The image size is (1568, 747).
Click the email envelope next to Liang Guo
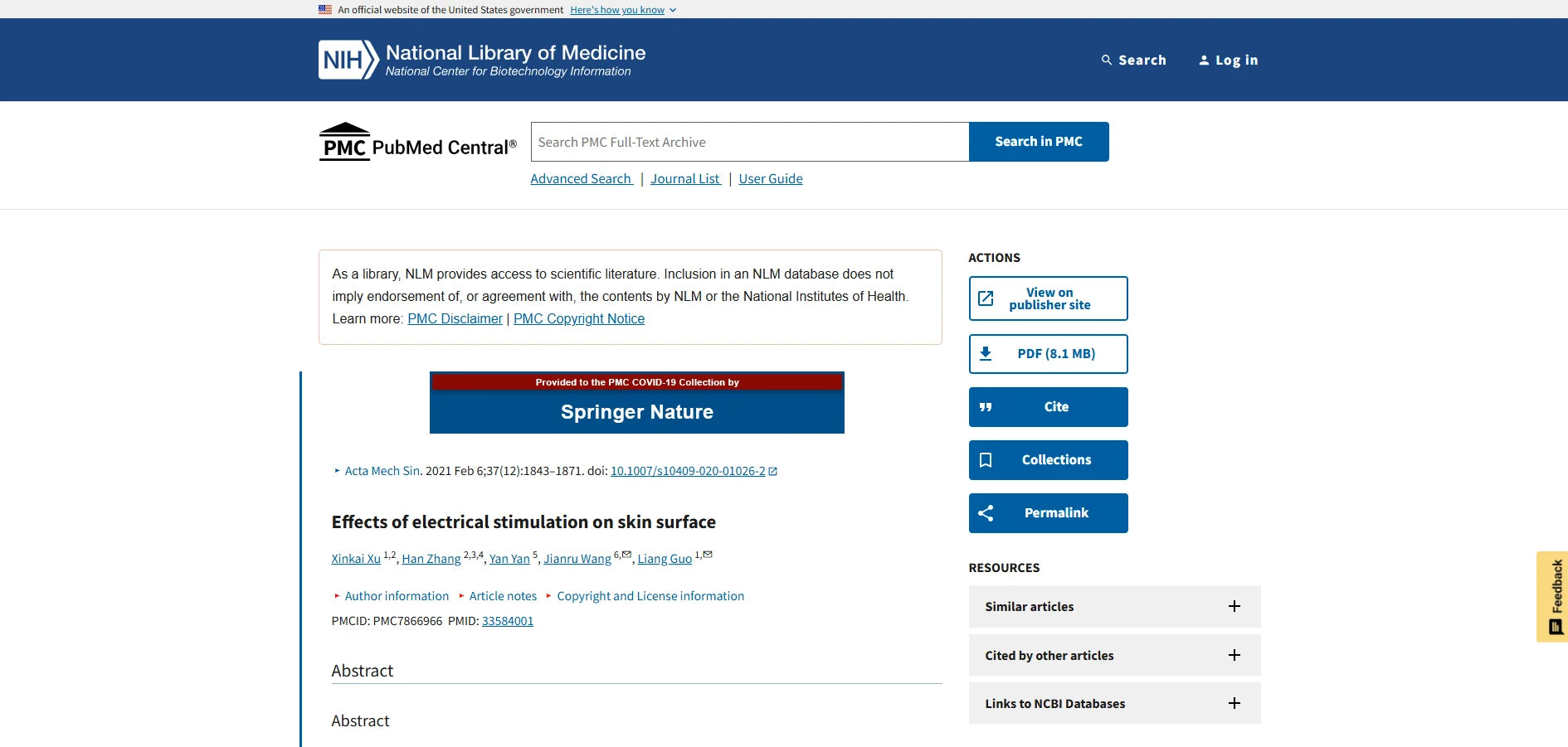click(x=708, y=554)
